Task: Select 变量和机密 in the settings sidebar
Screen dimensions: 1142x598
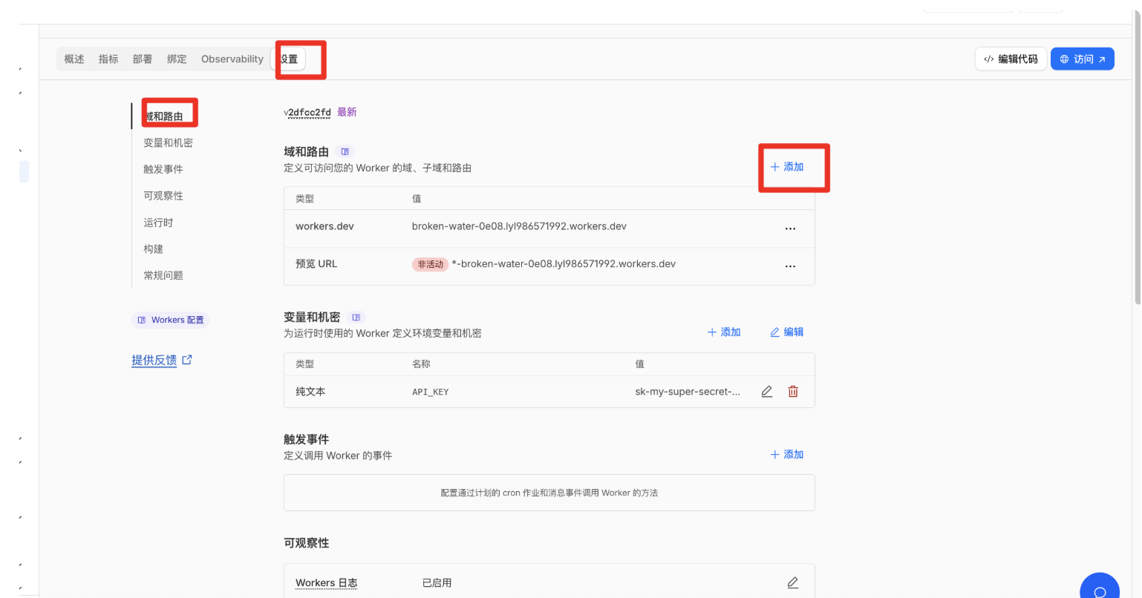Action: pyautogui.click(x=168, y=143)
